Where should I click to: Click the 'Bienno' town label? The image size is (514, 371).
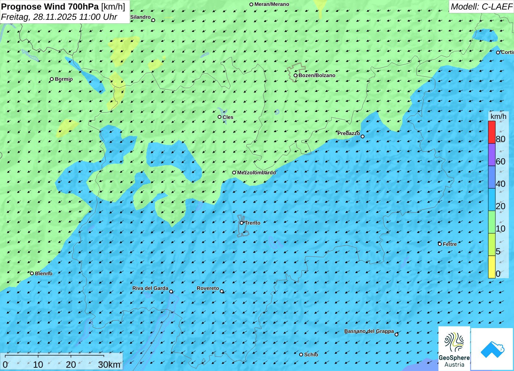(44, 273)
